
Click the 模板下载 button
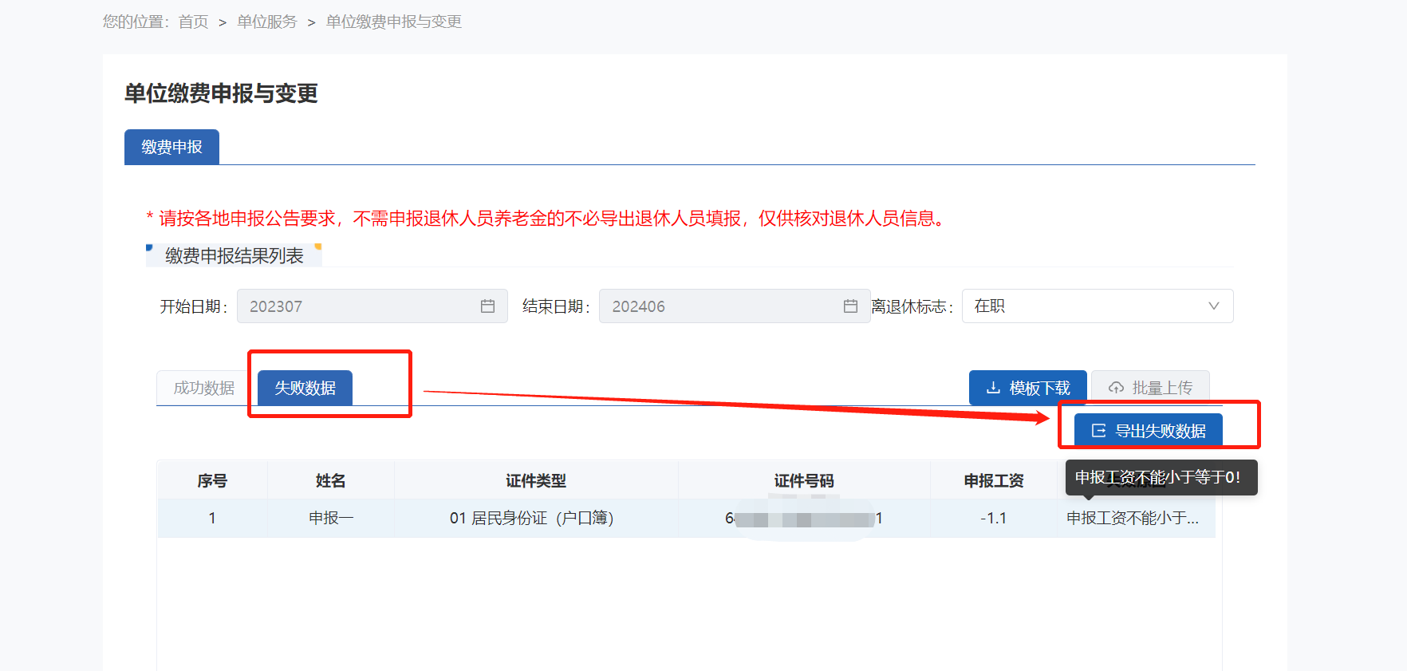[1027, 388]
